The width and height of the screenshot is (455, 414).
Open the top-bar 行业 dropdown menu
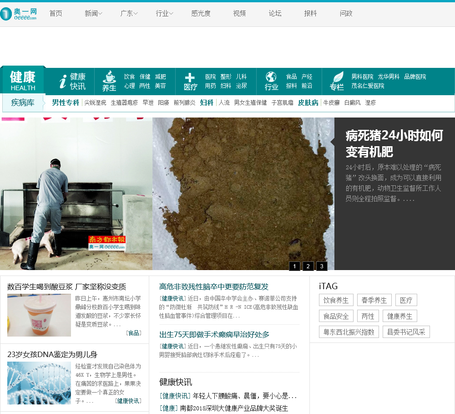pos(164,14)
